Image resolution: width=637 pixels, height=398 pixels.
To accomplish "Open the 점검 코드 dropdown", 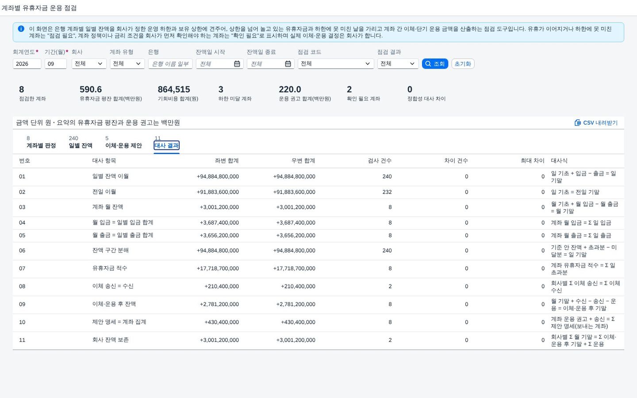I will (x=336, y=64).
